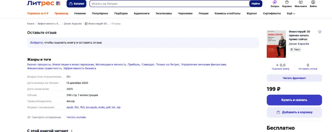Open Сертификаты menu item
This screenshot has width=332, height=132.
272,13
